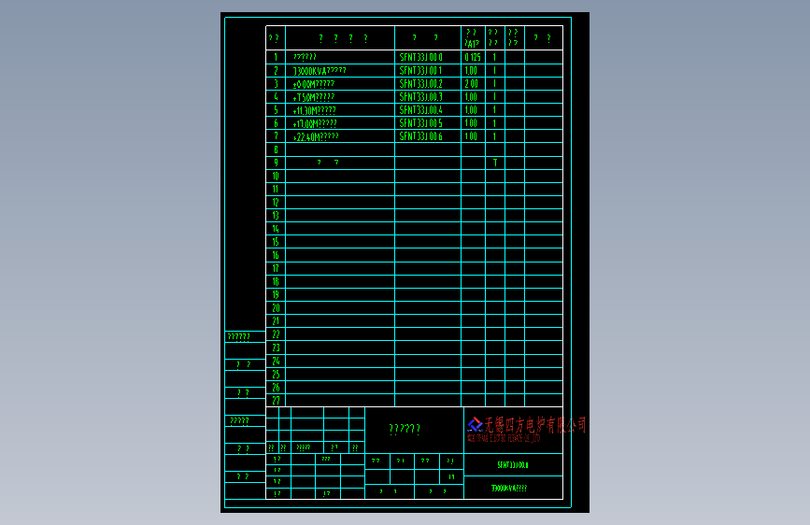Click row number 8 in the table
810x525 pixels.
coord(276,149)
